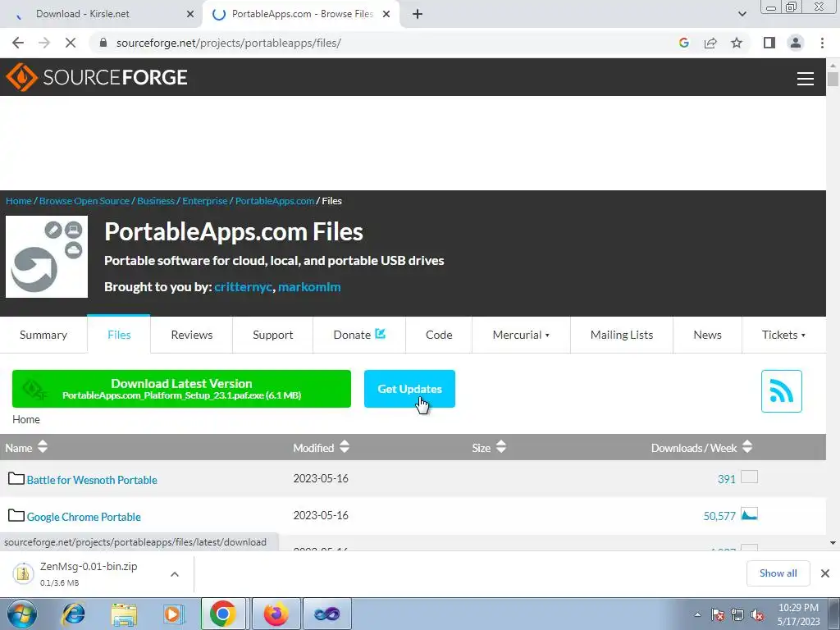Close the PortableApps.com tab
The image size is (840, 630).
click(x=386, y=14)
